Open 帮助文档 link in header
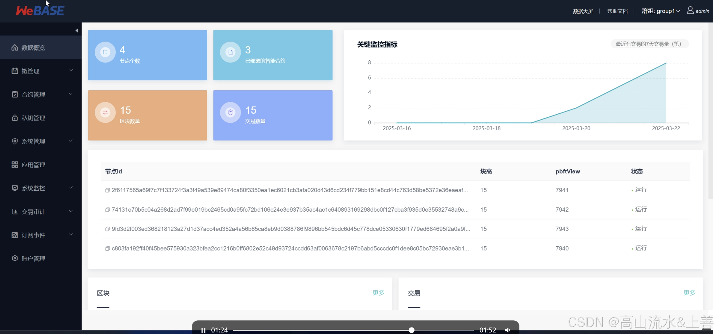 pos(617,11)
